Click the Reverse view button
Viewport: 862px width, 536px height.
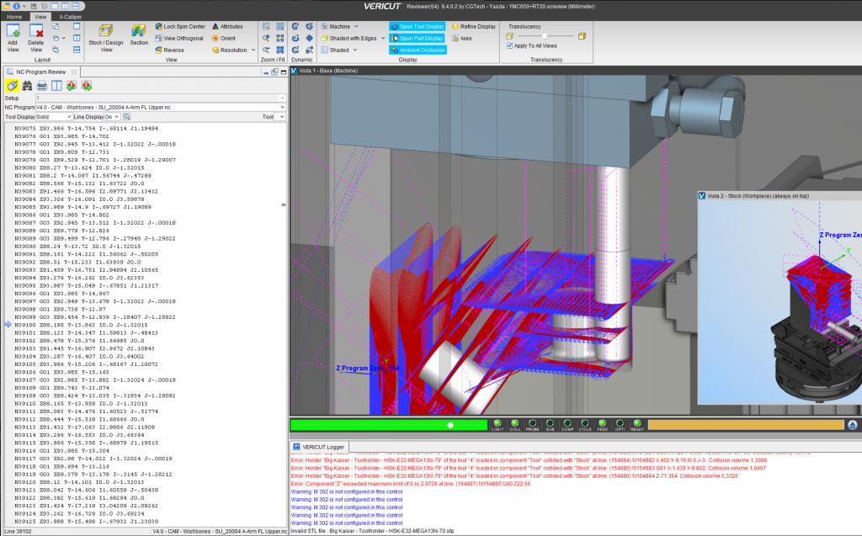170,50
